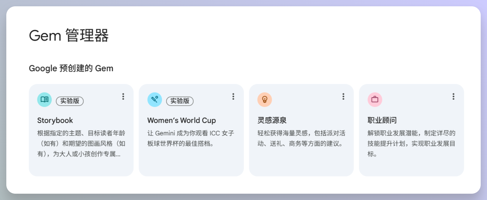487x200 pixels.
Task: Open the three-dot menu on 灵感源泉 card
Action: pos(343,96)
